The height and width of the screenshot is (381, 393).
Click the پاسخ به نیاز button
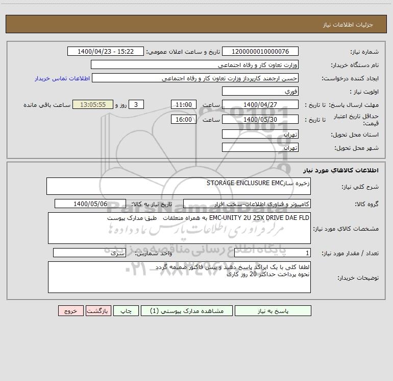point(273,310)
